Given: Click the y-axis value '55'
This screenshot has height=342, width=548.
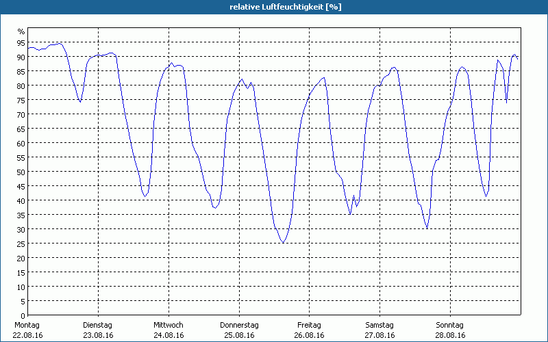Looking at the screenshot, I should (x=21, y=157).
